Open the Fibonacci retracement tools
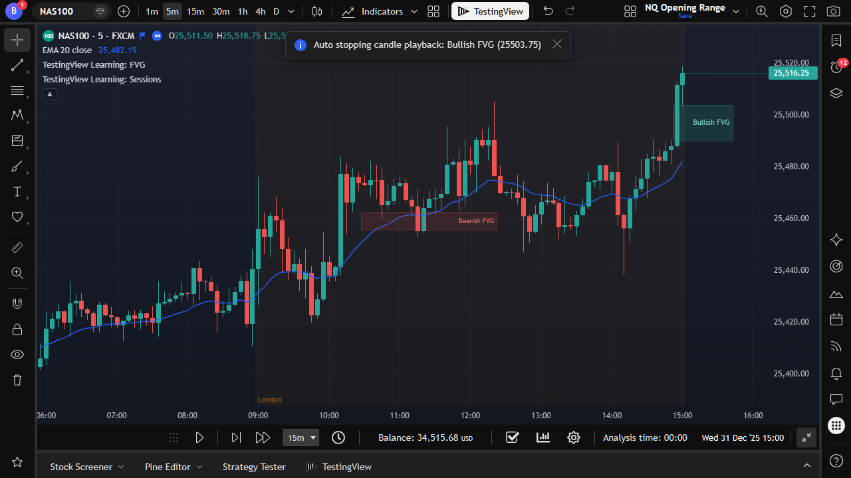 pyautogui.click(x=17, y=90)
